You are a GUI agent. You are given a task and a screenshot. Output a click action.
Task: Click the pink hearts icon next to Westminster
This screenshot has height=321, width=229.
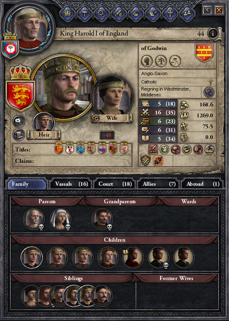(209, 92)
